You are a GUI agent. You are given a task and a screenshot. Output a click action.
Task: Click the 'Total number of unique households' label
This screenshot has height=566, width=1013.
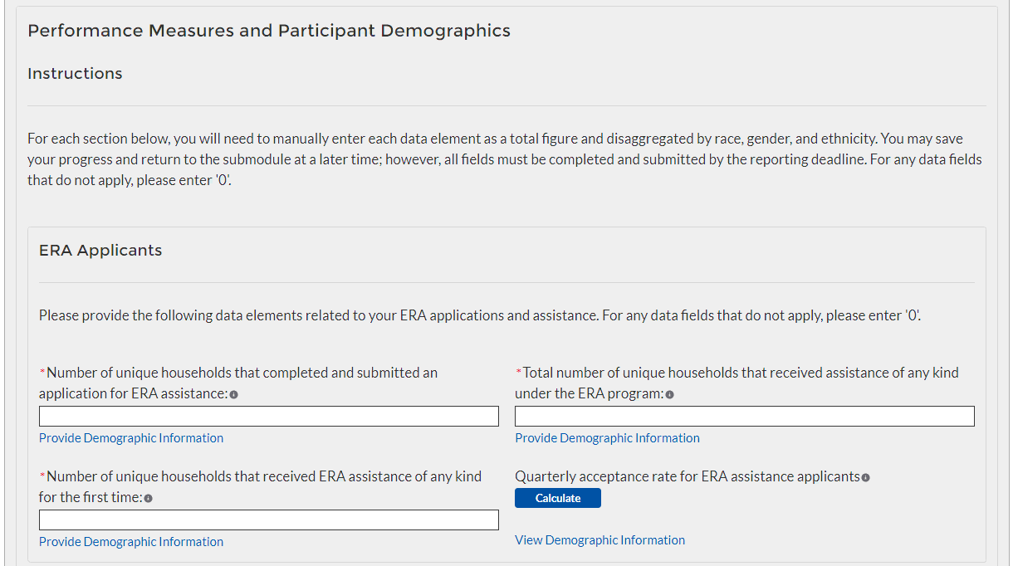click(739, 373)
